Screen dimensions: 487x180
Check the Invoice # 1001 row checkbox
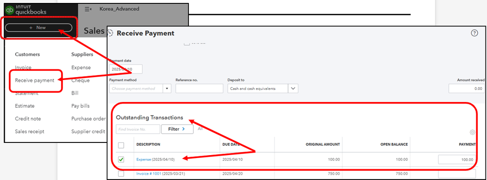pyautogui.click(x=121, y=174)
